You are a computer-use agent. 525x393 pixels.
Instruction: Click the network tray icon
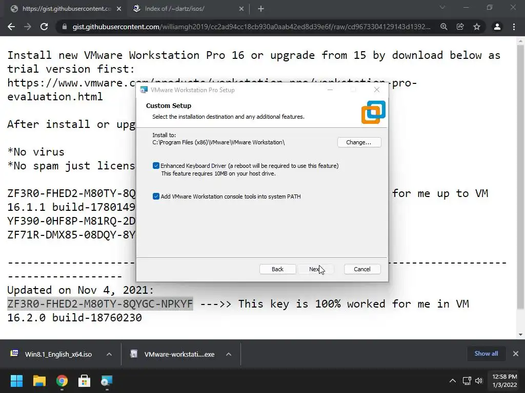click(467, 381)
